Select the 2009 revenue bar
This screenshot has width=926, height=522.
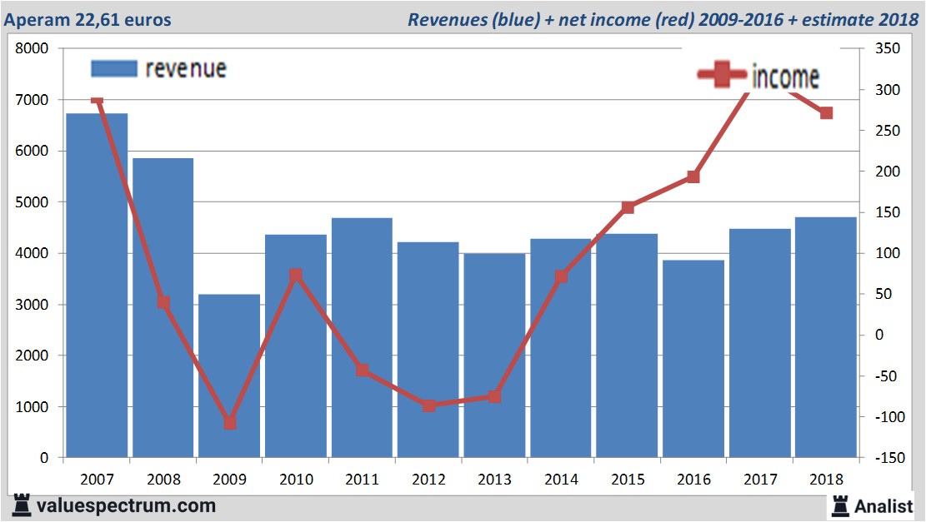229,375
